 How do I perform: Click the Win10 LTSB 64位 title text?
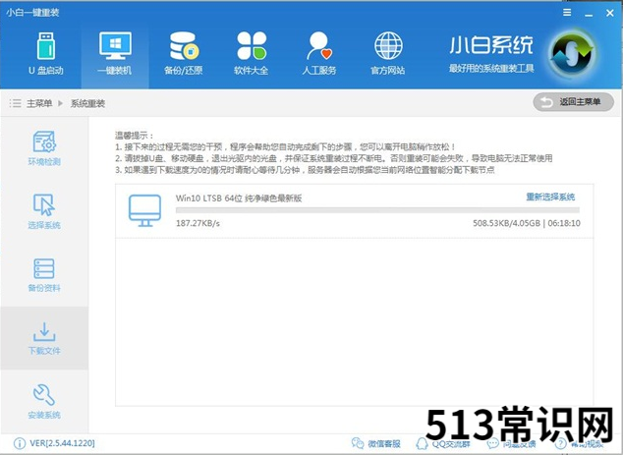tap(239, 198)
